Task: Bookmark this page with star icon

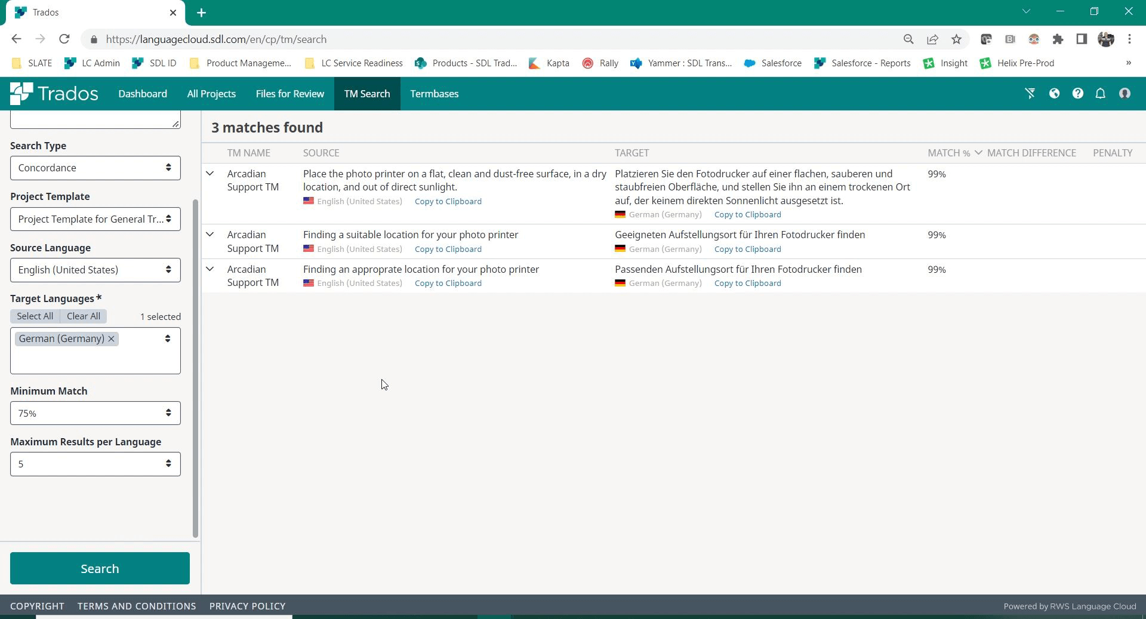Action: [x=956, y=39]
